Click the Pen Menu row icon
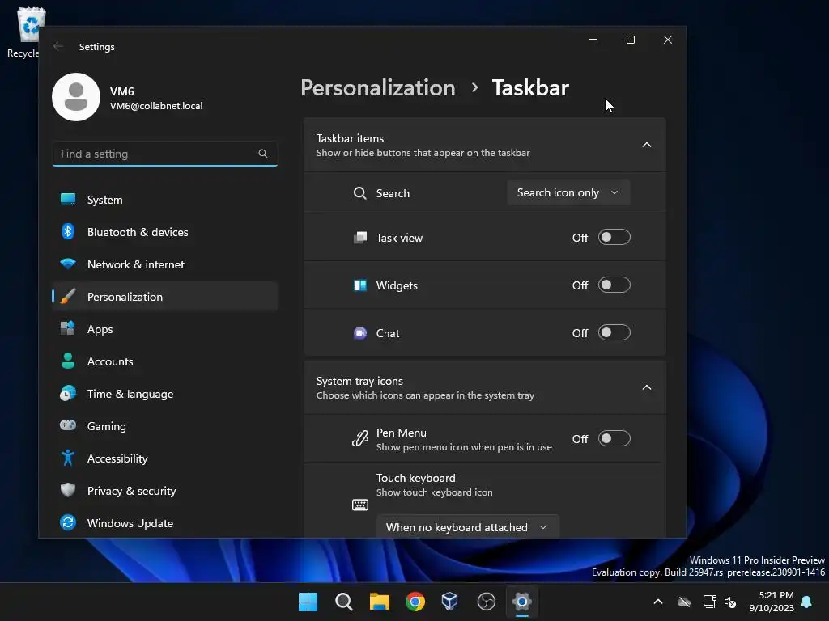The image size is (829, 621). tap(360, 438)
